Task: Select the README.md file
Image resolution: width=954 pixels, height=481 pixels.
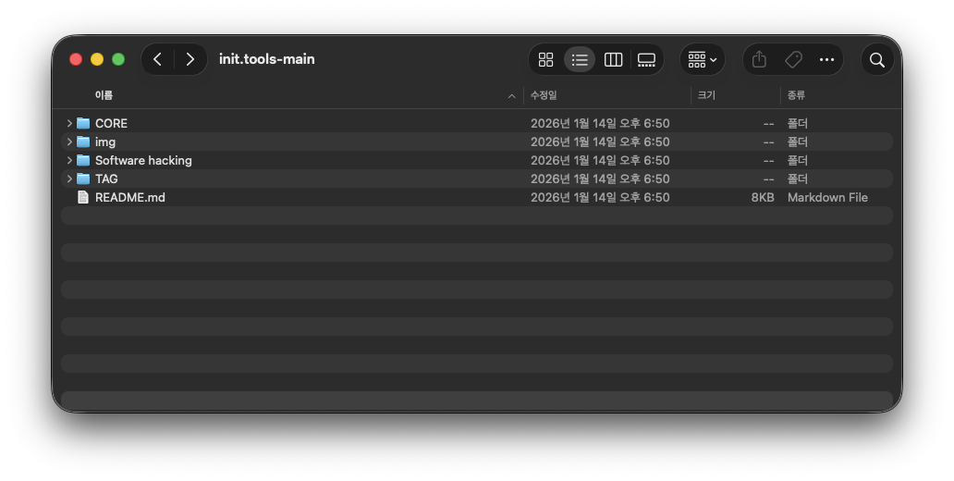Action: coord(129,197)
